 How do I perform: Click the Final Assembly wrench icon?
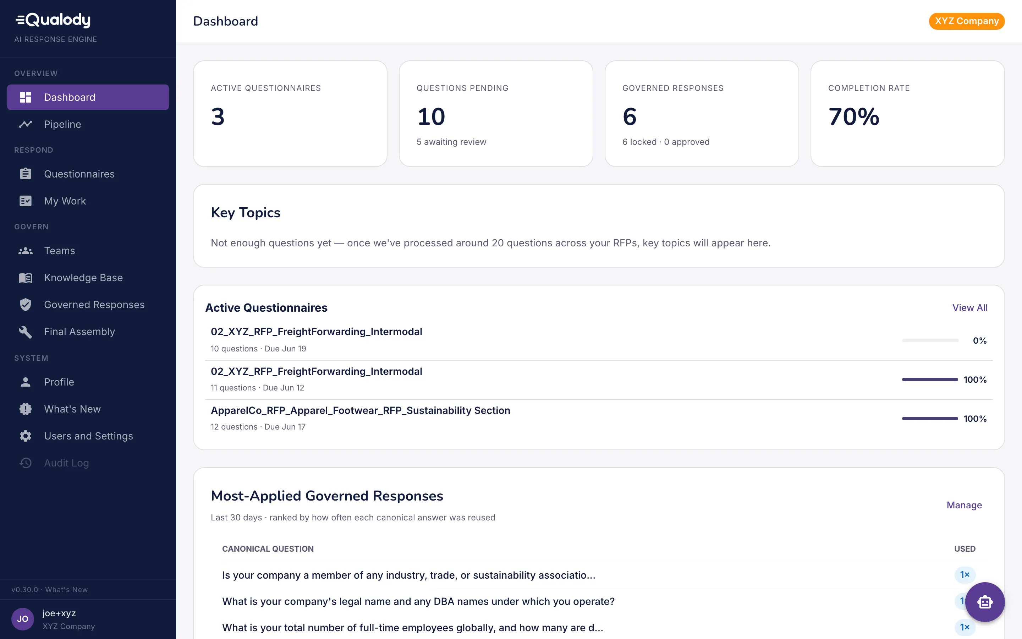(x=25, y=332)
